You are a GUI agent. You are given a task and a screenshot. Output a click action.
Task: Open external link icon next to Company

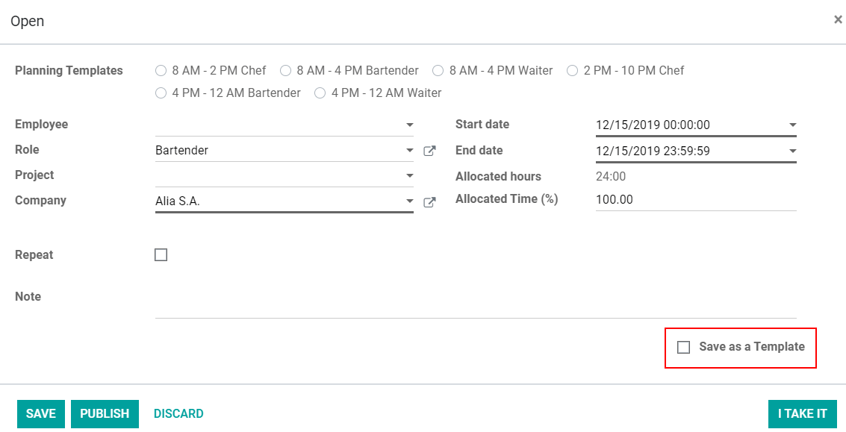[x=429, y=201]
